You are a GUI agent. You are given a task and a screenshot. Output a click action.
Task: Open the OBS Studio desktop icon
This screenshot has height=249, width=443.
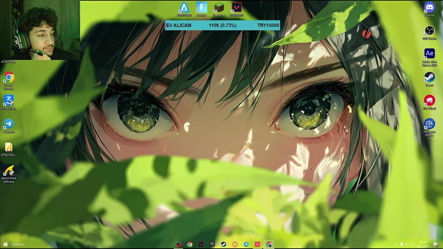pos(430,33)
